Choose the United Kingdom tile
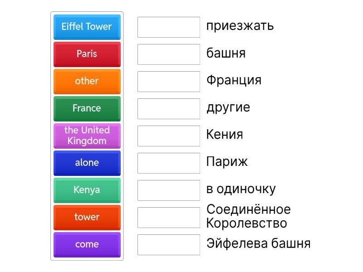This screenshot has height=272, width=363. pos(87,136)
